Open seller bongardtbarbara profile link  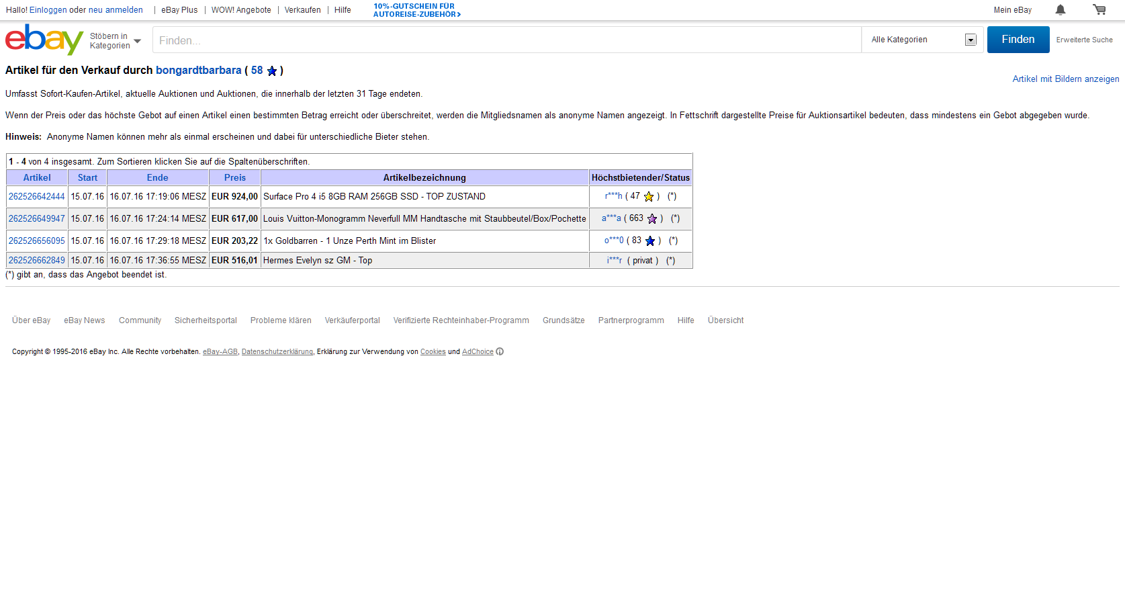(x=199, y=71)
